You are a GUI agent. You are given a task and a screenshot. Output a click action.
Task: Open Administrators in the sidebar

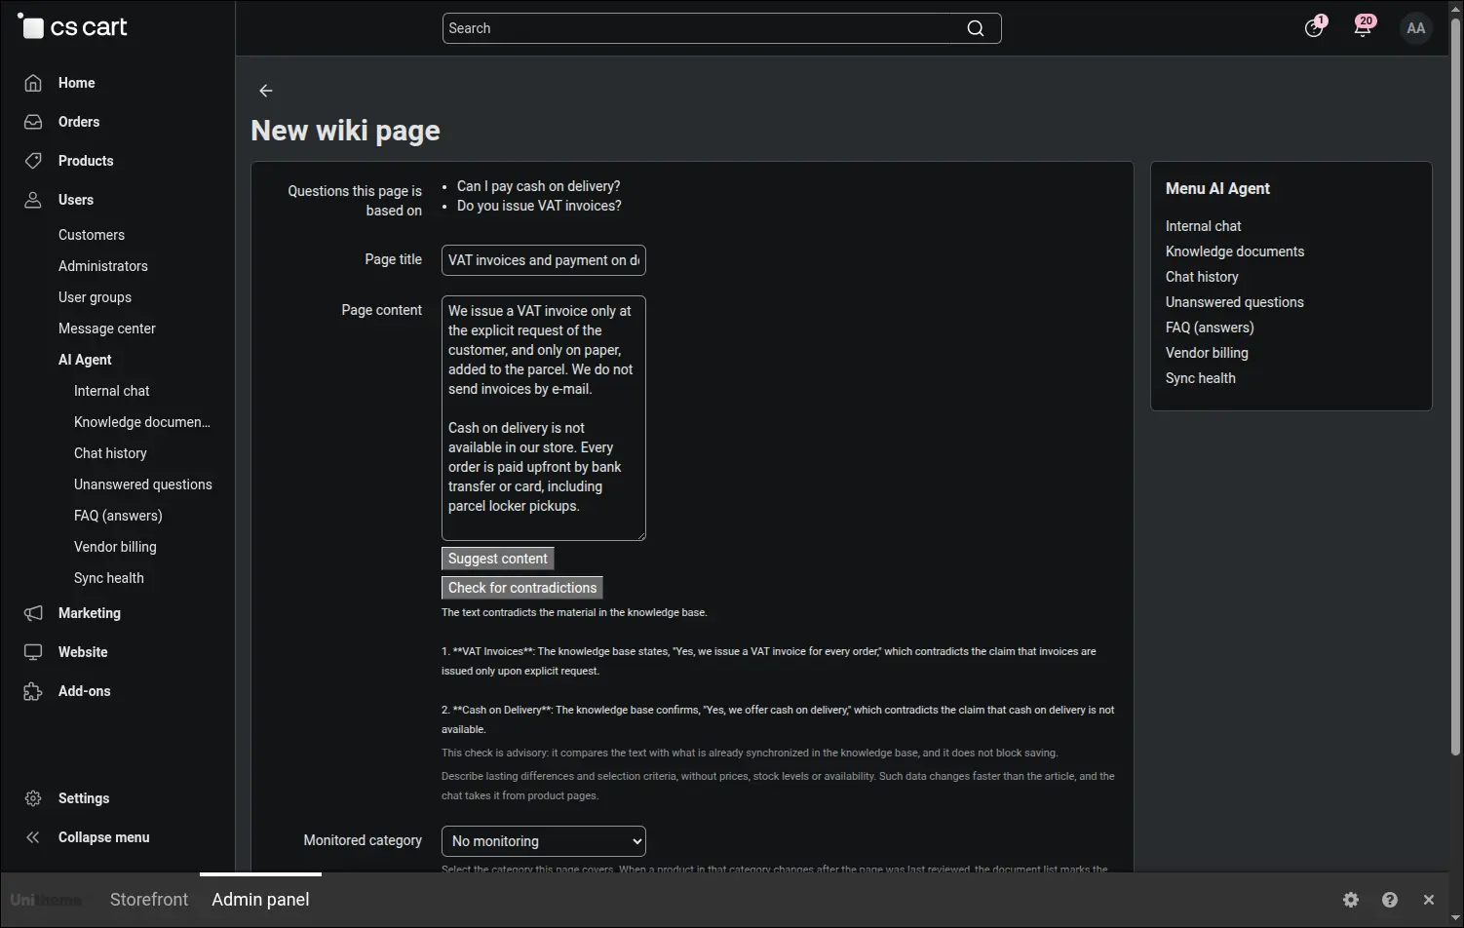click(103, 266)
